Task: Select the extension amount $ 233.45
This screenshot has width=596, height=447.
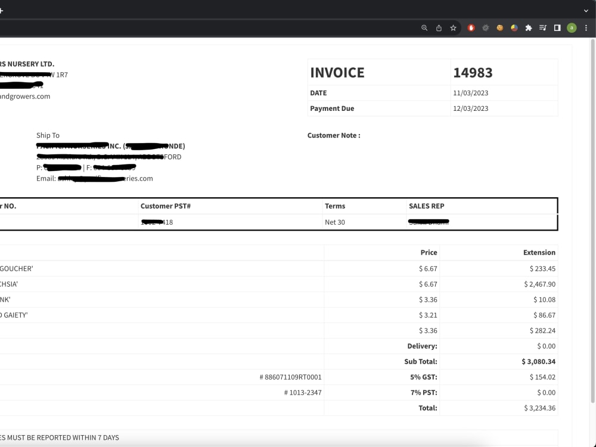Action: pyautogui.click(x=542, y=269)
